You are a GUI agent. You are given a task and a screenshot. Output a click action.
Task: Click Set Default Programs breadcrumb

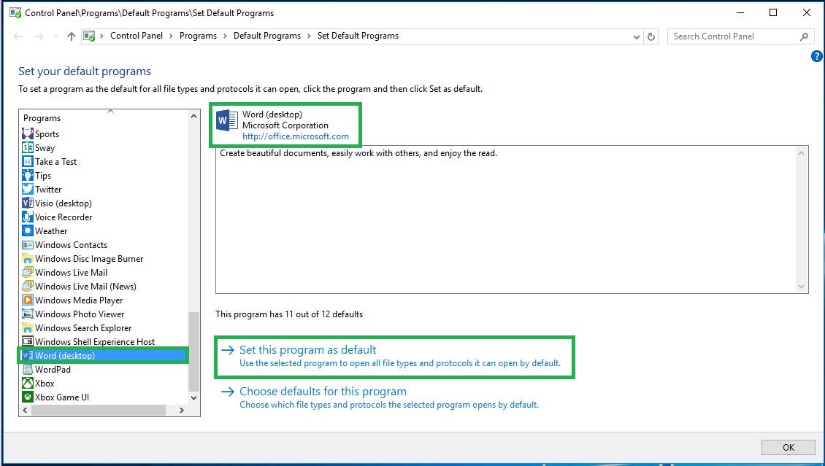tap(358, 36)
